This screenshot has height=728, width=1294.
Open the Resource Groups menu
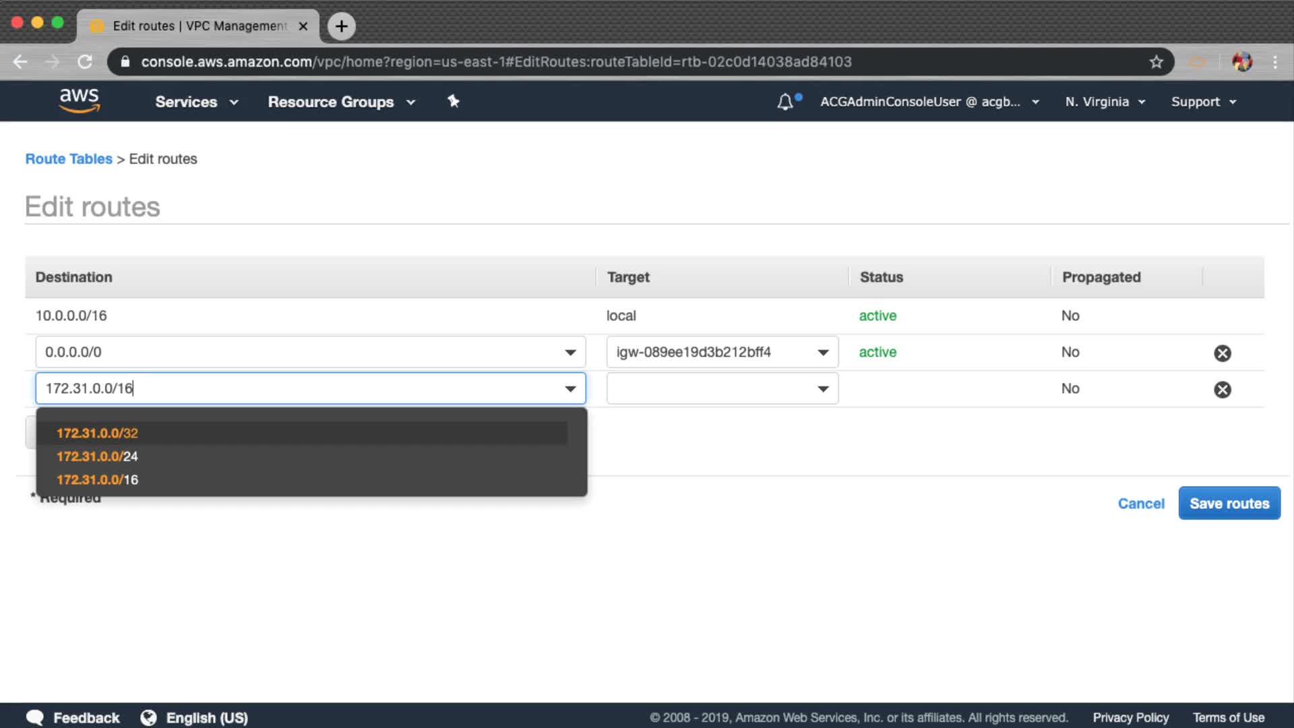pyautogui.click(x=341, y=102)
